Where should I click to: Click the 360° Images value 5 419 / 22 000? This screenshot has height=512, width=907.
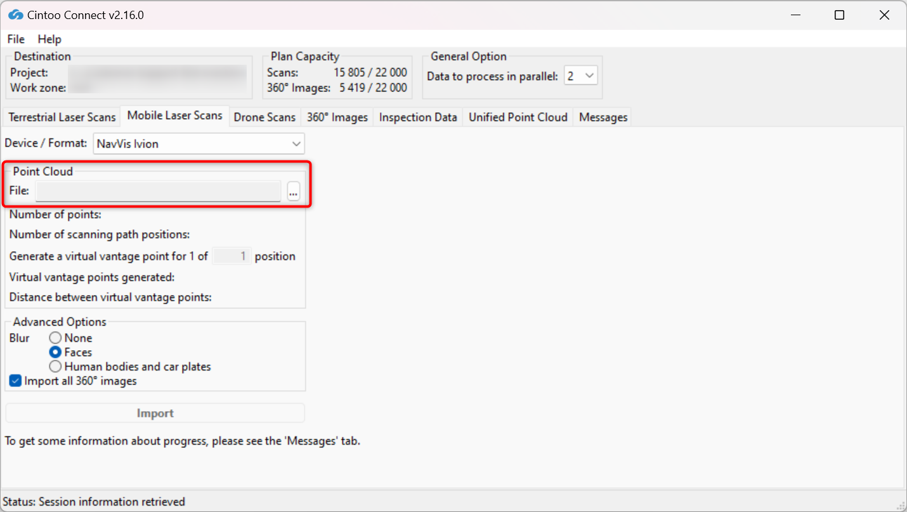(x=373, y=88)
